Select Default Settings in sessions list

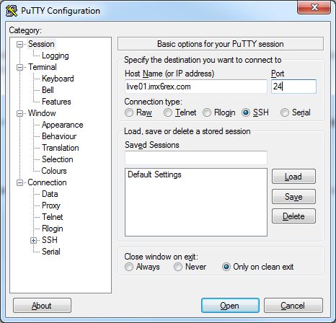154,174
